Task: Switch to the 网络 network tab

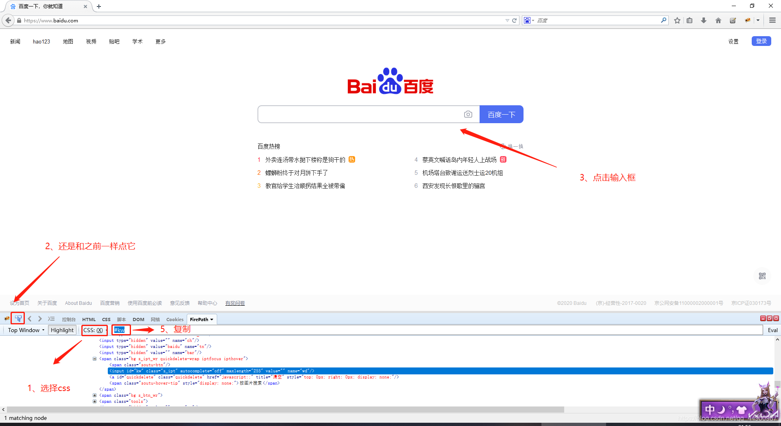Action: tap(155, 319)
